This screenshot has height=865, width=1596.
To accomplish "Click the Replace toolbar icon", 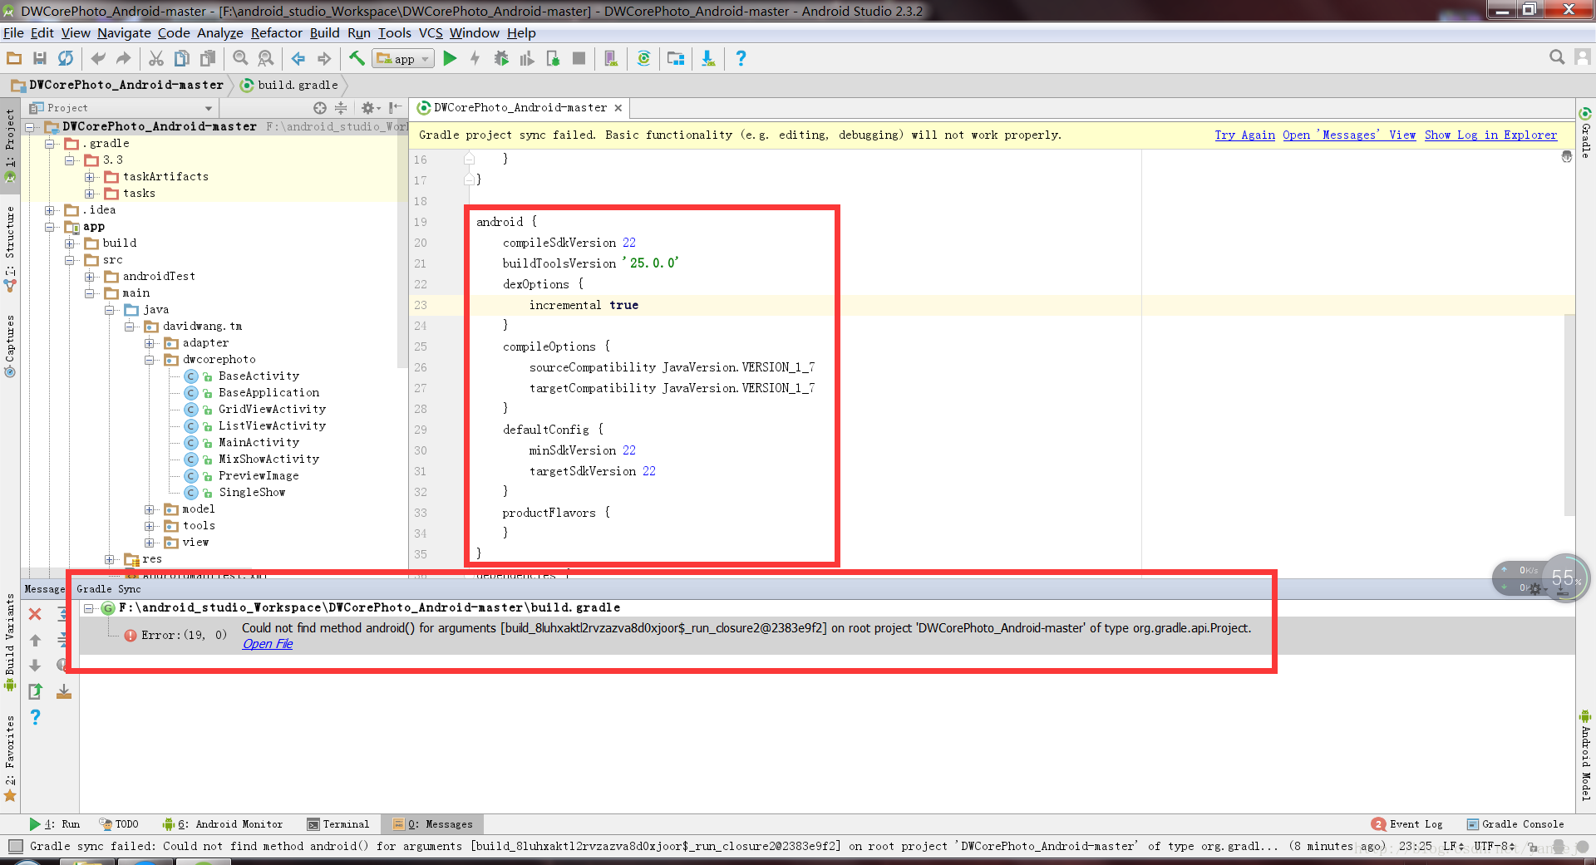I will pos(266,58).
